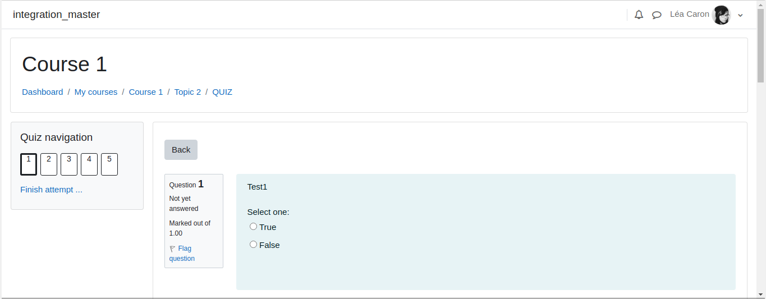Image resolution: width=766 pixels, height=299 pixels.
Task: Click Léa Caron's profile avatar
Action: click(x=721, y=15)
